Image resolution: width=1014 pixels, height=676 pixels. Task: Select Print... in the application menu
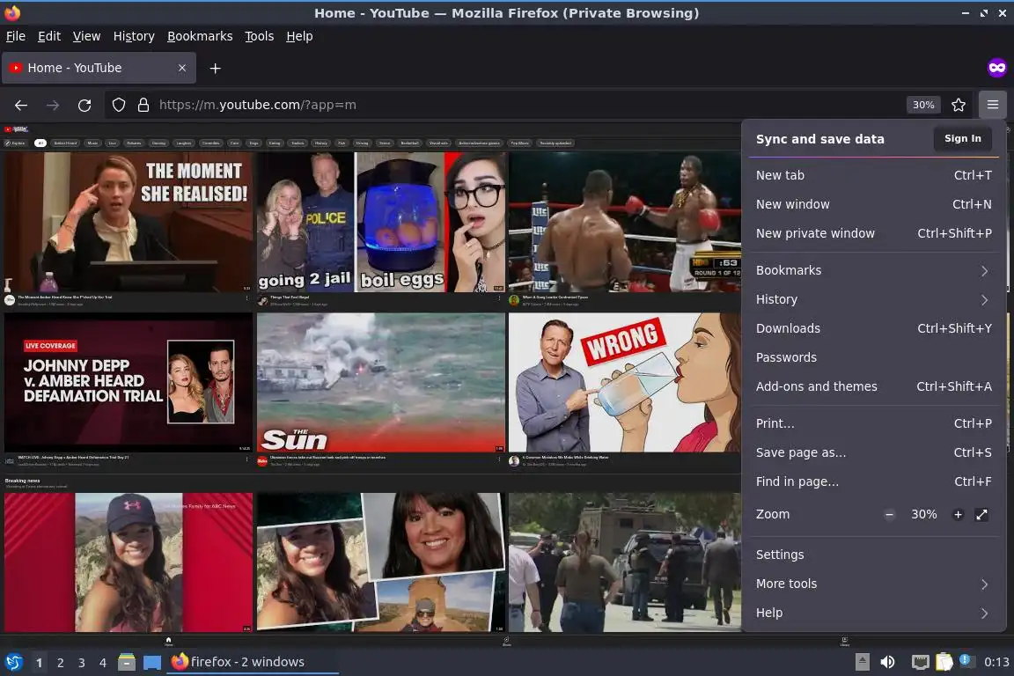872,423
